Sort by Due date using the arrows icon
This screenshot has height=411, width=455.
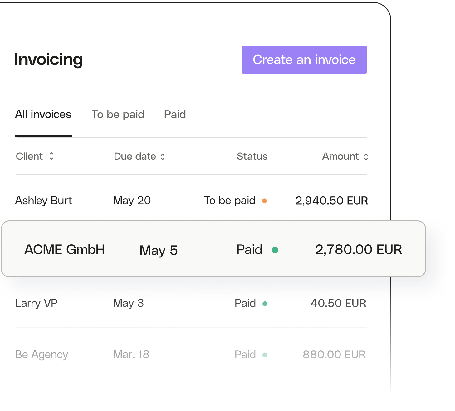coord(163,157)
